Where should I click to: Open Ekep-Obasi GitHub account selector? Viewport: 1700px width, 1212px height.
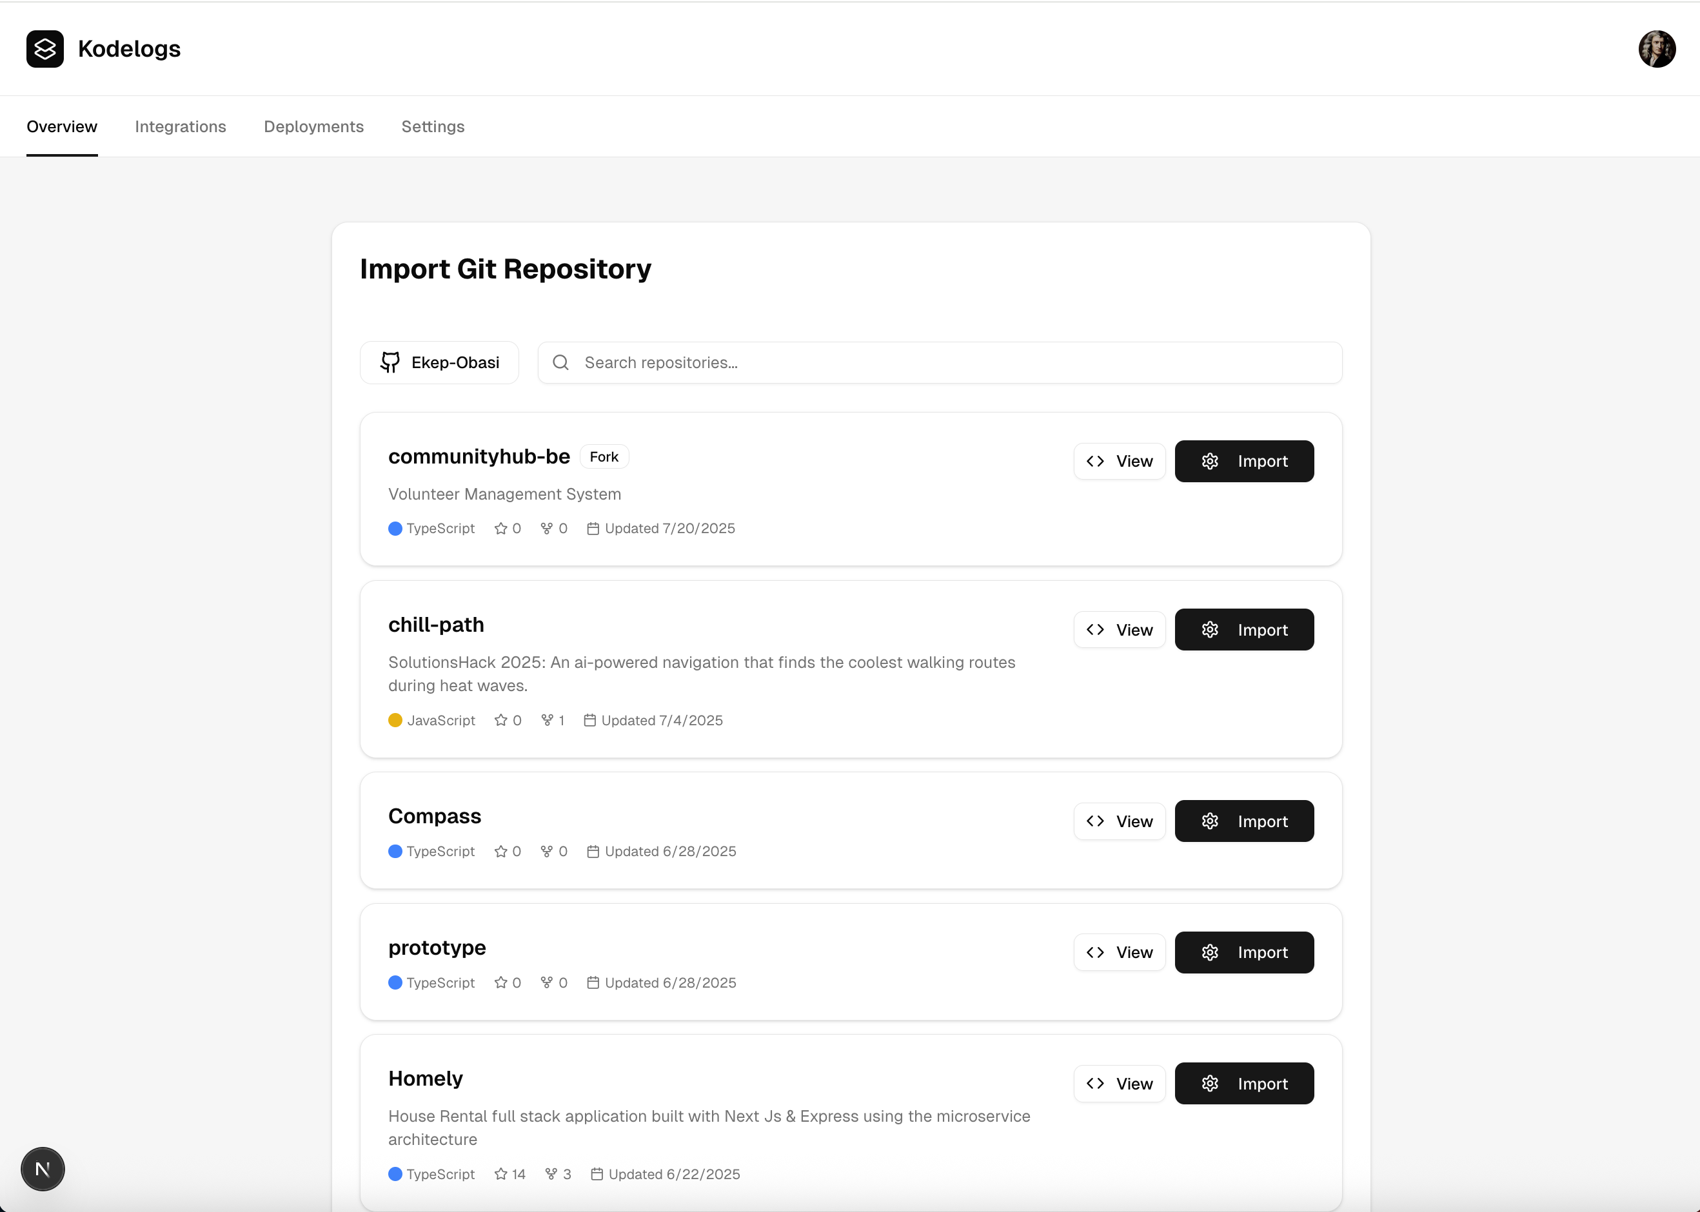pos(439,363)
